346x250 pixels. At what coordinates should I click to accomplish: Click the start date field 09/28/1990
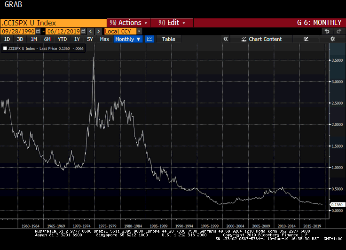pyautogui.click(x=18, y=31)
